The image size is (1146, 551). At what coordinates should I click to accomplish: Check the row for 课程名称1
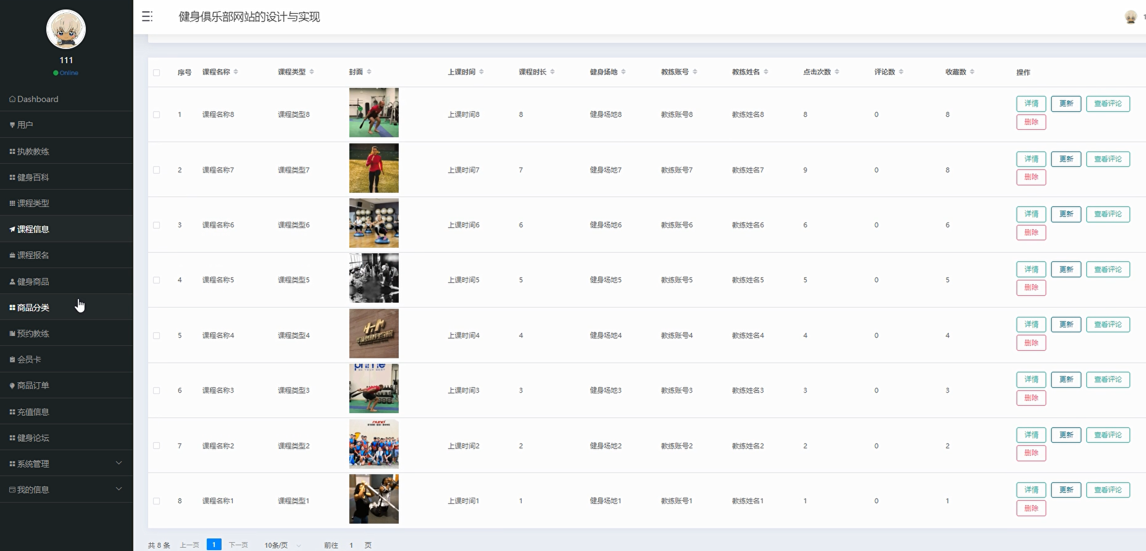coord(157,501)
